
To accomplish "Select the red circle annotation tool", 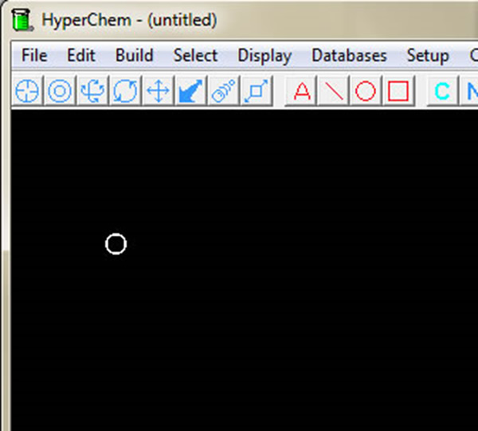I will point(366,92).
